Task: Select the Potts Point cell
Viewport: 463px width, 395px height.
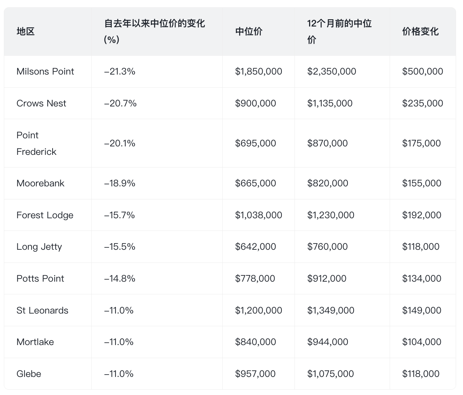Action: pos(40,279)
